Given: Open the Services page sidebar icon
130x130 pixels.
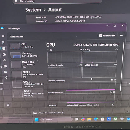Looking at the screenshot, I should click(6, 77).
